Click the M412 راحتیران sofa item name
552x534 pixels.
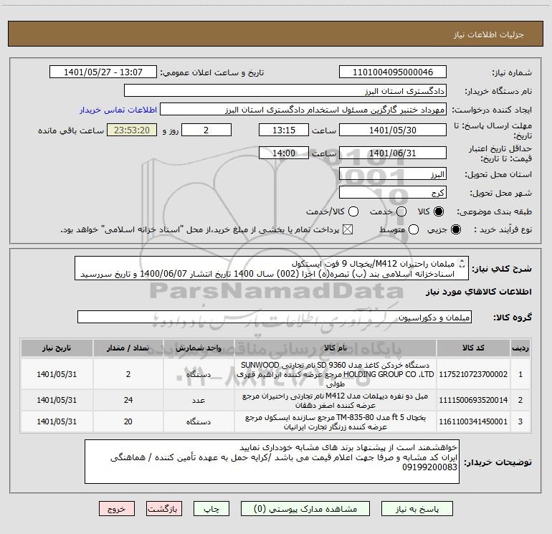point(336,401)
